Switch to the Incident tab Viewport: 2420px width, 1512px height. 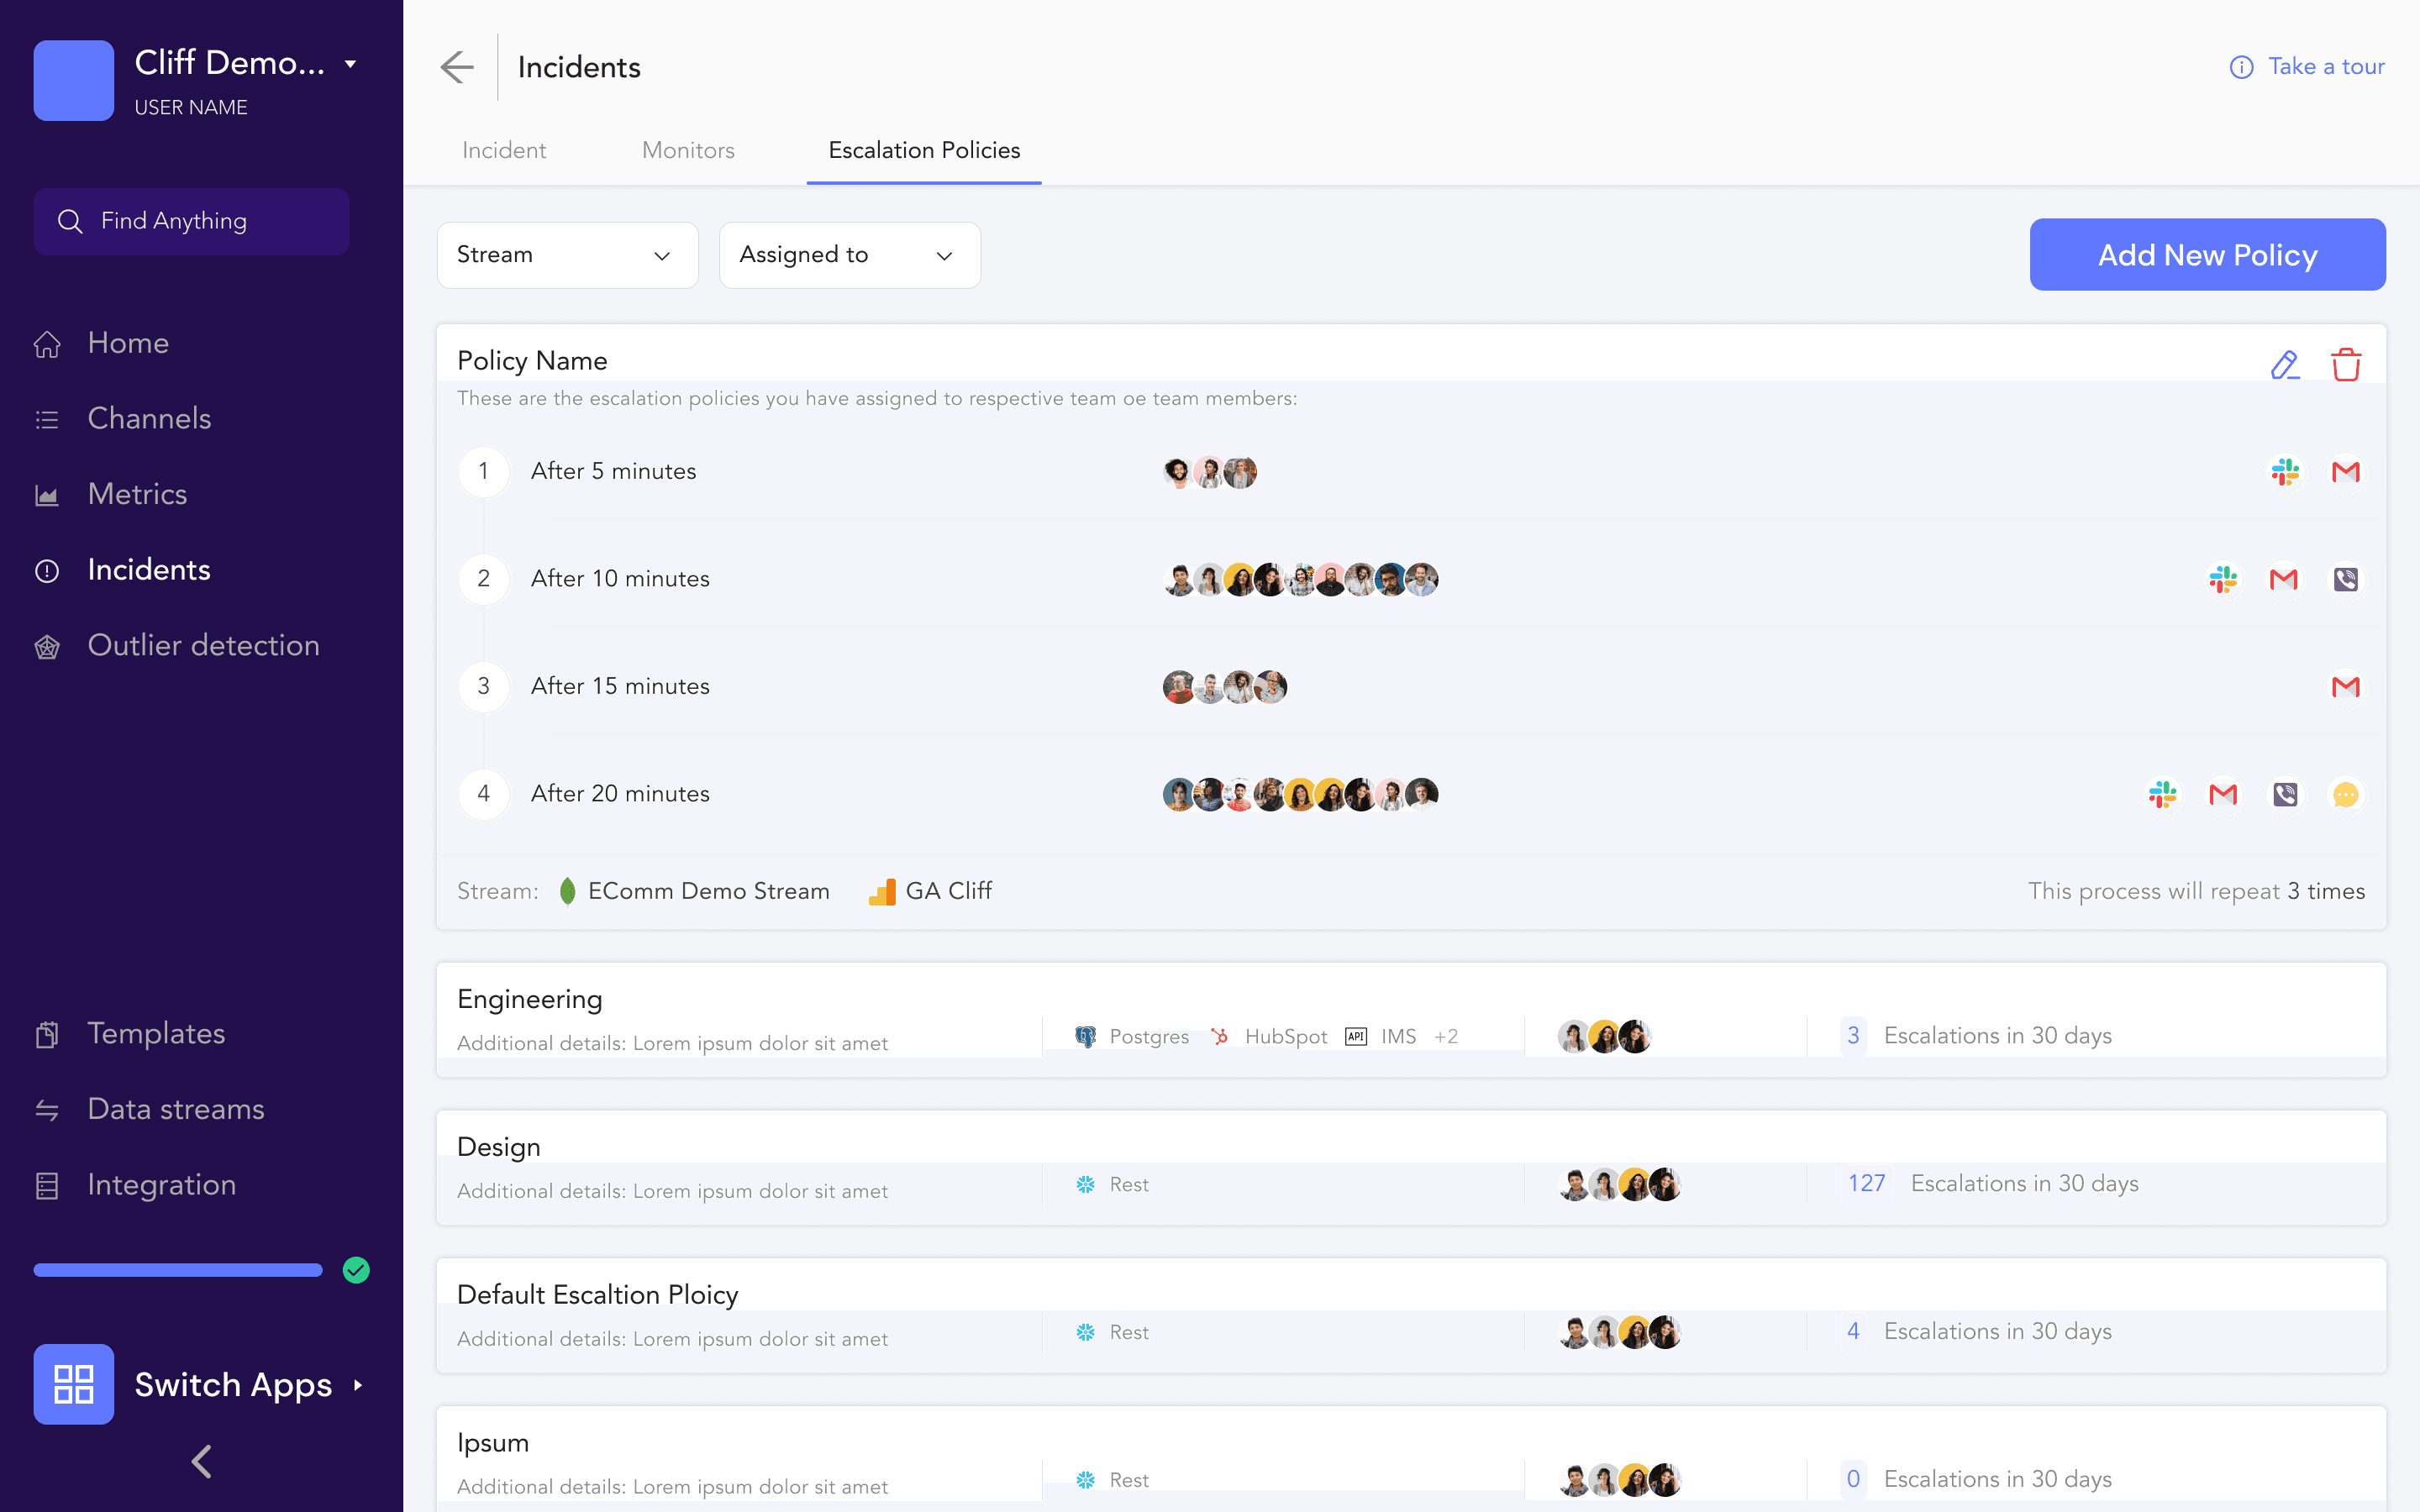point(503,150)
